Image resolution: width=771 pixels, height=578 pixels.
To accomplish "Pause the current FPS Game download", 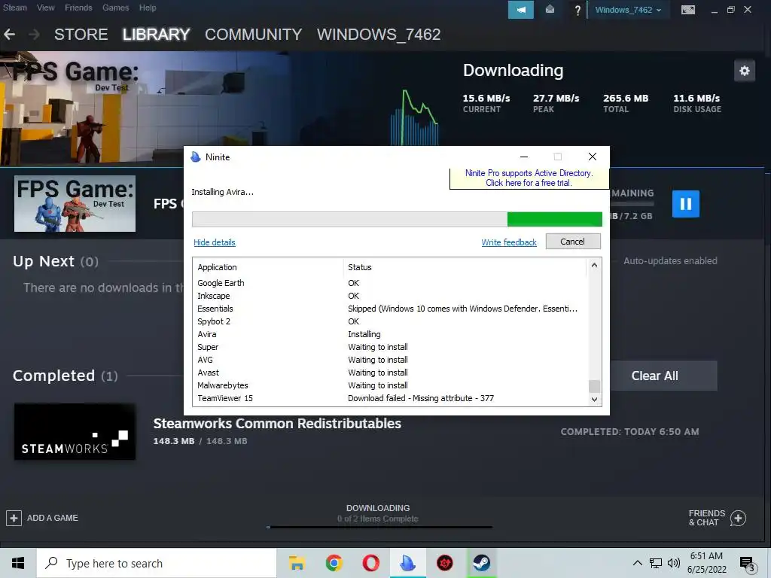I will tap(685, 204).
